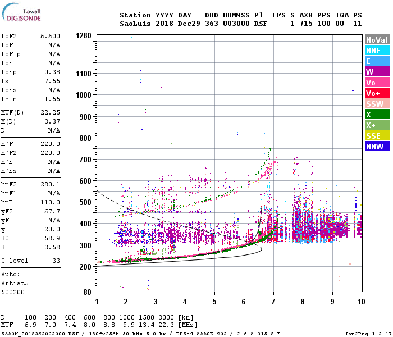Click the fxI value 7.55
393x337 pixels.
52,81
